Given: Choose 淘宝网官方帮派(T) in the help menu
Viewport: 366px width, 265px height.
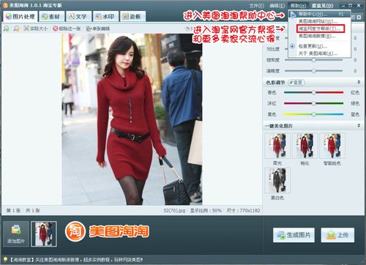Looking at the screenshot, I should coord(320,29).
